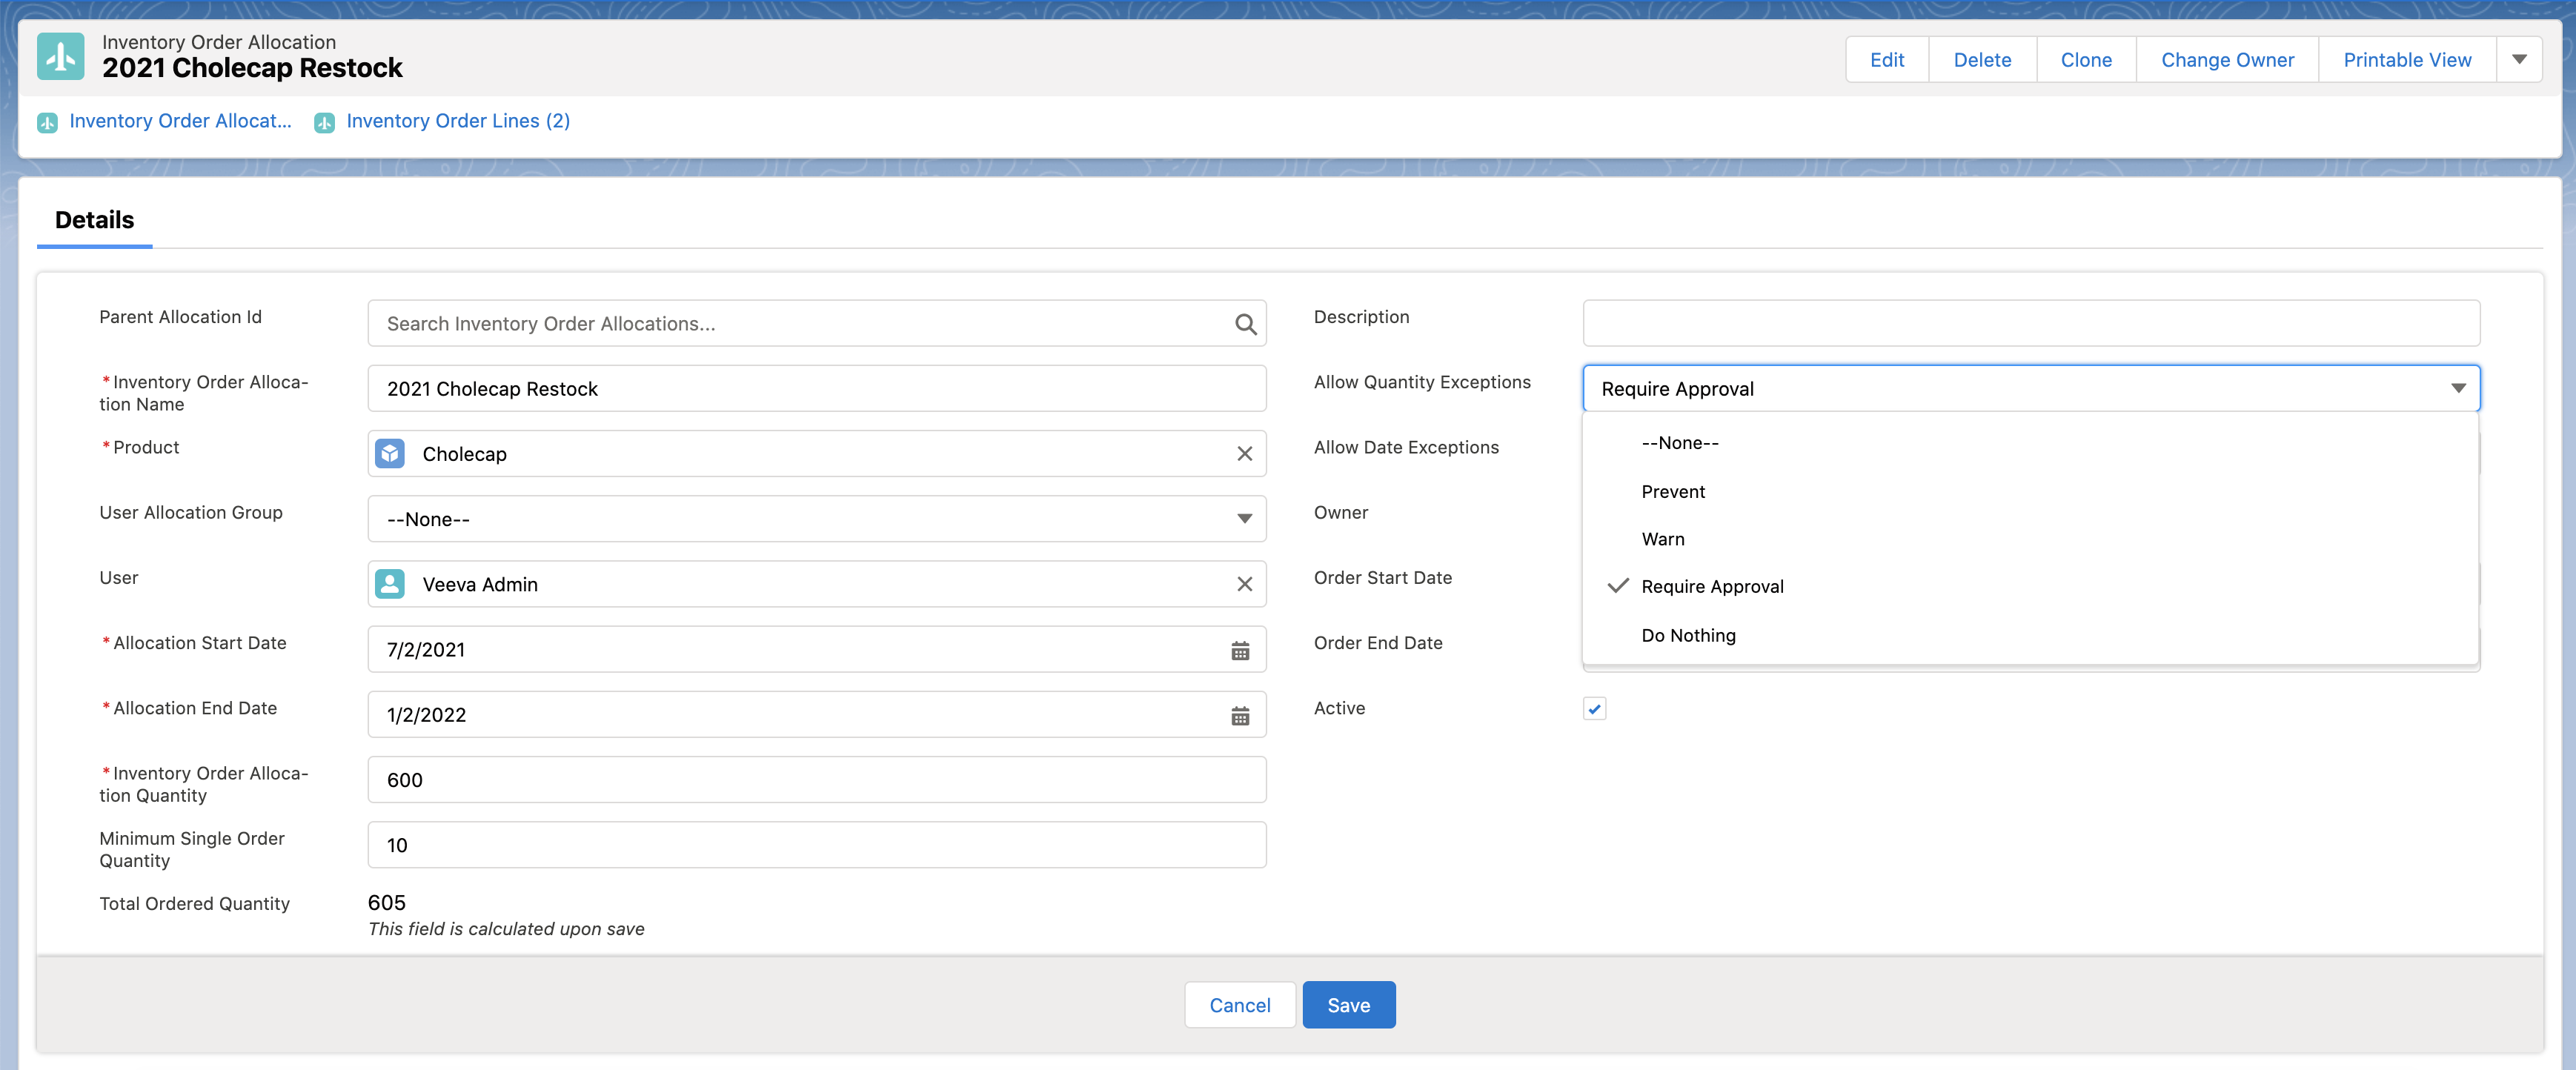Open the Inventory Order Lines (2) link
This screenshot has width=2576, height=1070.
point(457,121)
